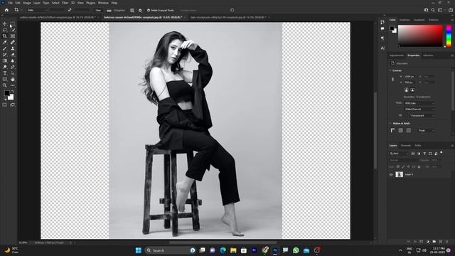Toggle rulers visibility in Rulers & Grids
Viewport: 455px width, 256px height.
coord(393,131)
